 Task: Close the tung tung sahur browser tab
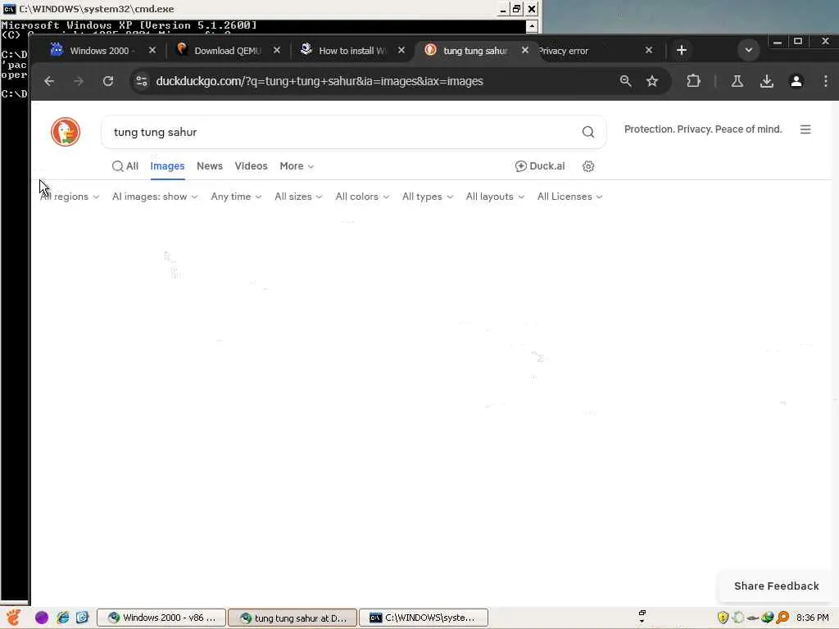(x=525, y=50)
